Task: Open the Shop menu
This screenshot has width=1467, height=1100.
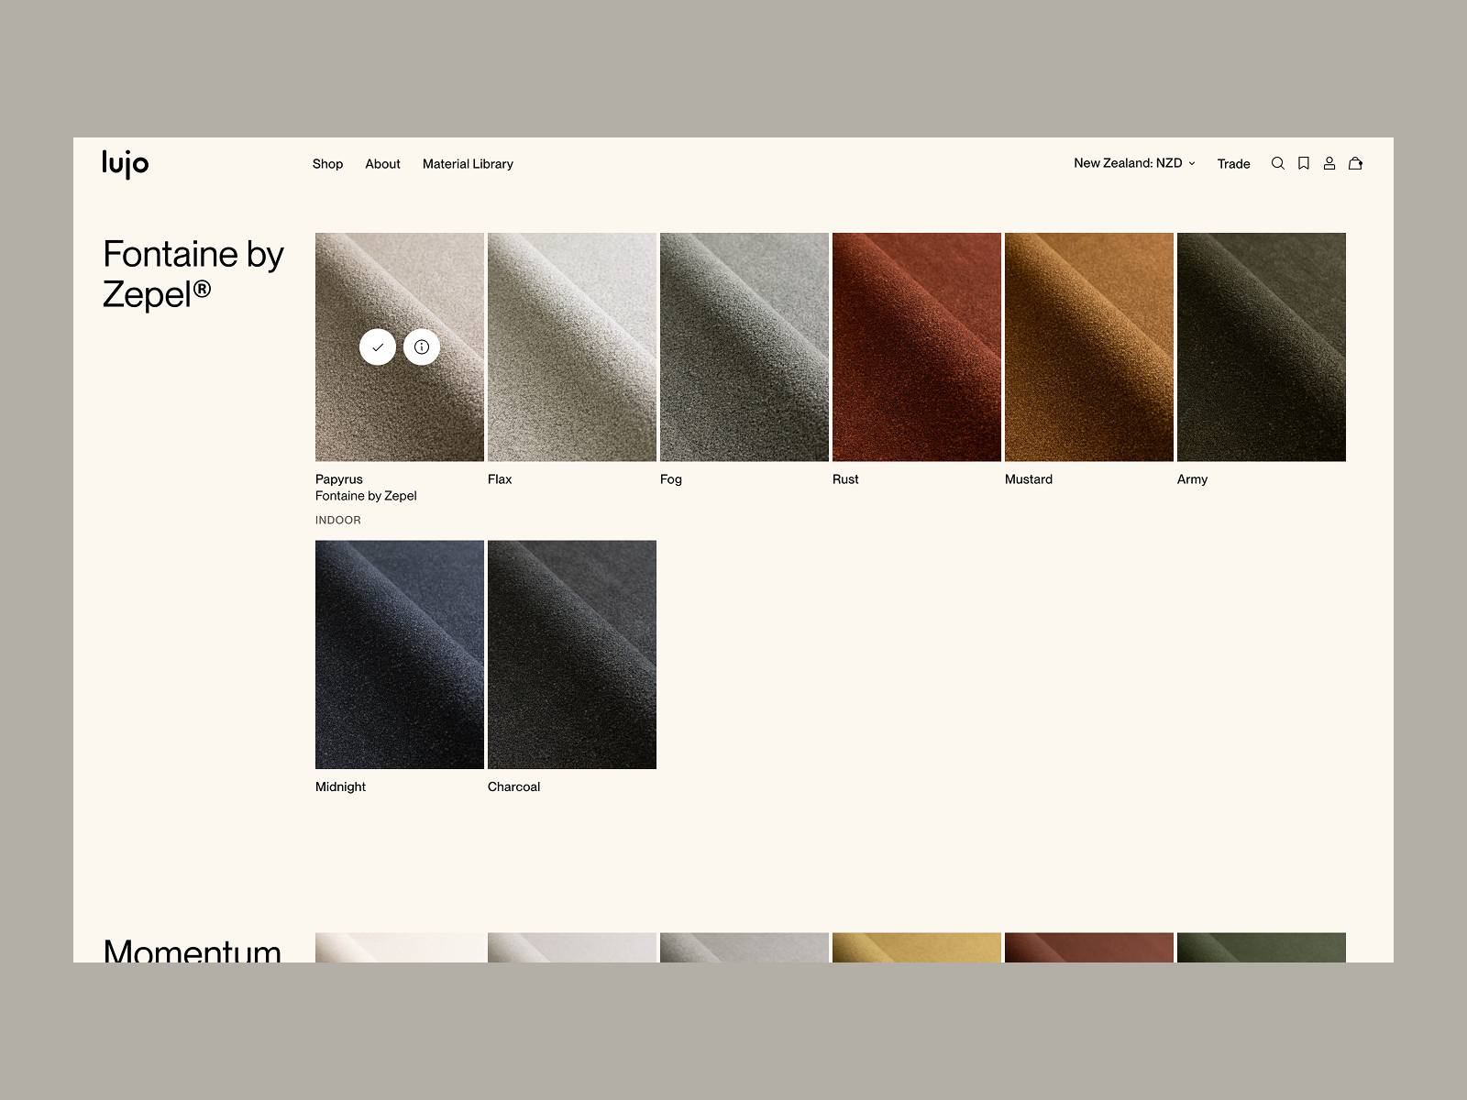Action: pos(327,164)
